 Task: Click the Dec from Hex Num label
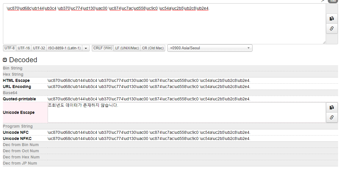pos(21,157)
